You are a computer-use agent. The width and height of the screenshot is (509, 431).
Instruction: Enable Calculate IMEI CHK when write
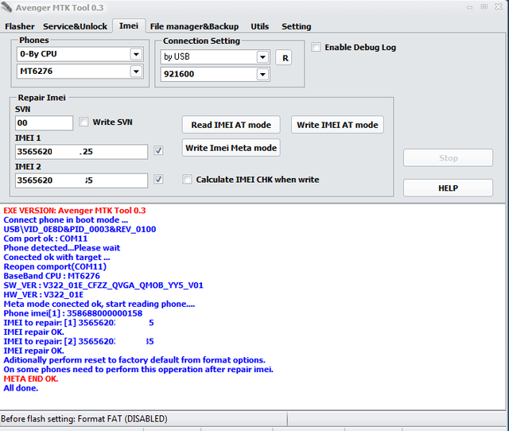click(x=187, y=179)
